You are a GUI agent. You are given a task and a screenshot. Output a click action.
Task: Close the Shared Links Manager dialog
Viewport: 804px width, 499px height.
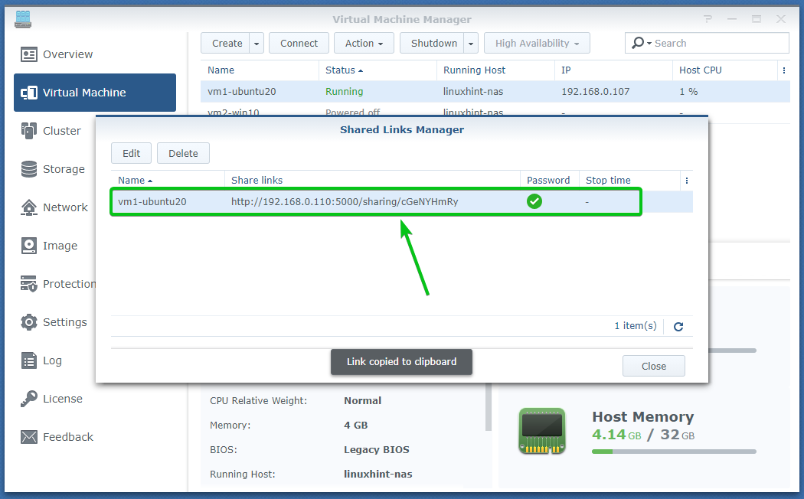pos(653,366)
